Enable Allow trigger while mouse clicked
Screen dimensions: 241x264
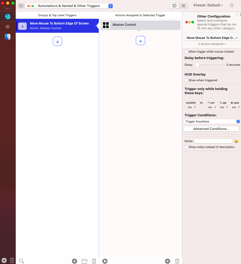pos(186,52)
